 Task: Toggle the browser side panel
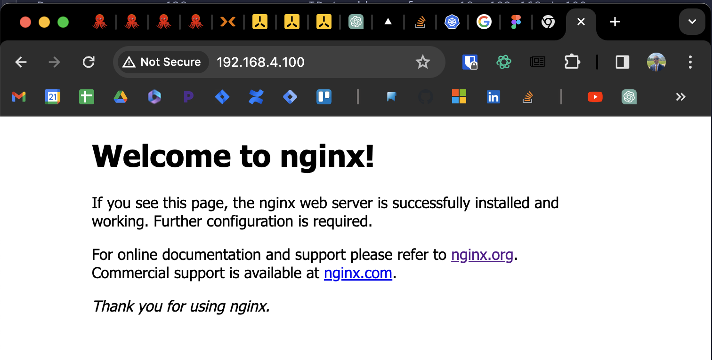pyautogui.click(x=623, y=62)
